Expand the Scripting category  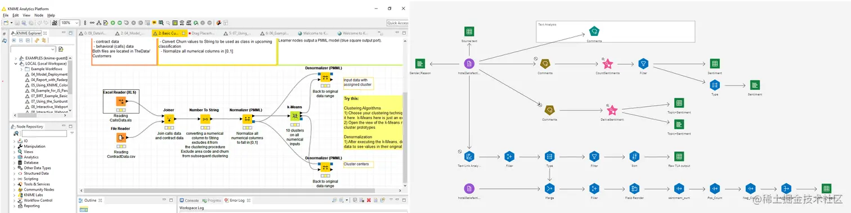tap(14, 179)
